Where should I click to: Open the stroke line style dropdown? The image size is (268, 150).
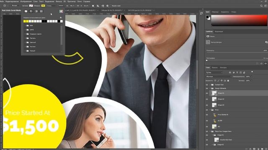point(61,5)
